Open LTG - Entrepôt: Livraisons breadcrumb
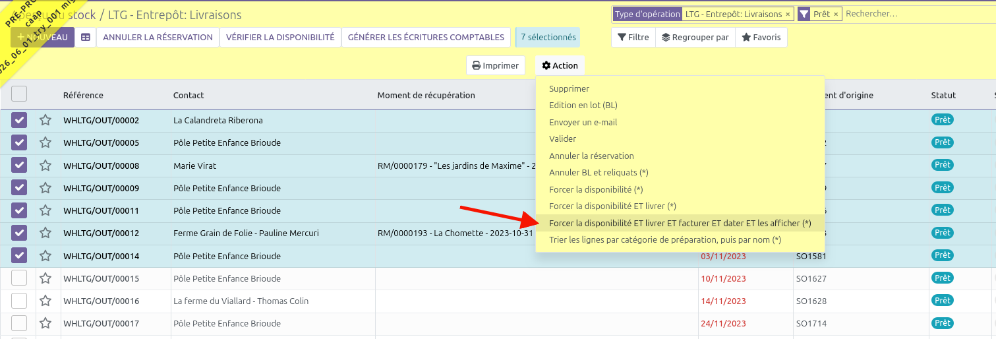The width and height of the screenshot is (996, 339). 175,15
